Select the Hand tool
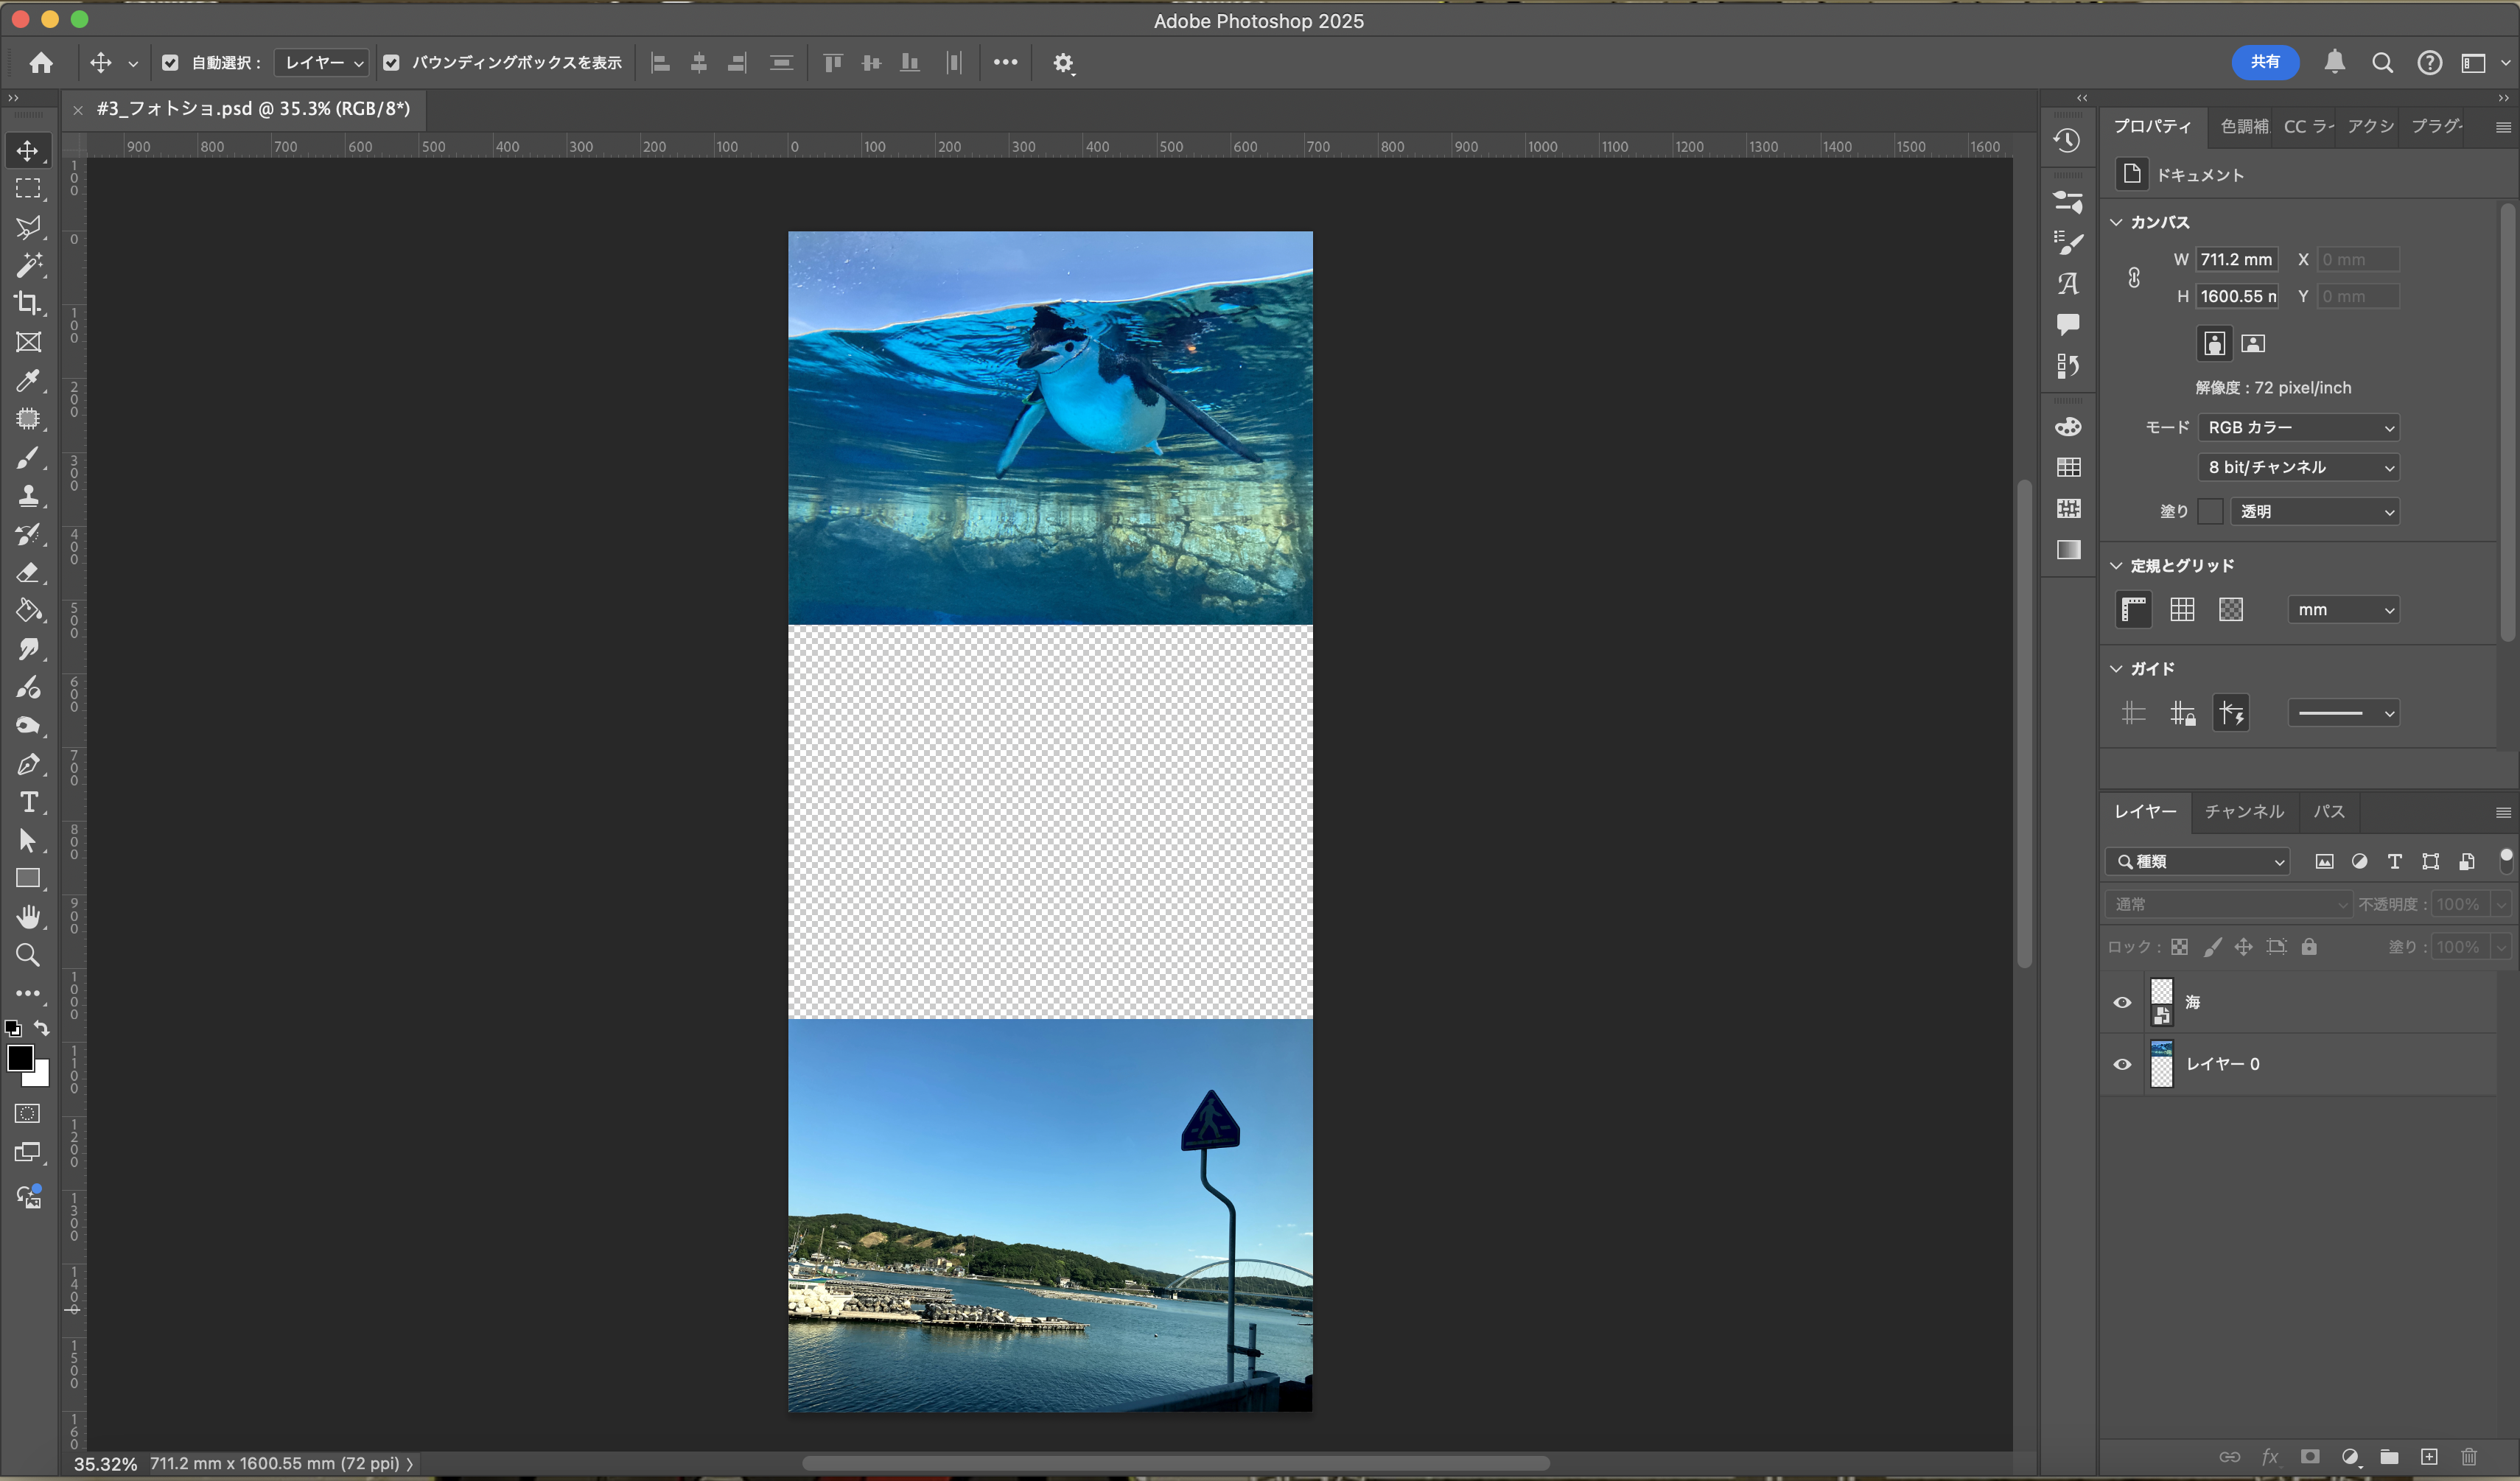2520x1481 pixels. point(28,916)
